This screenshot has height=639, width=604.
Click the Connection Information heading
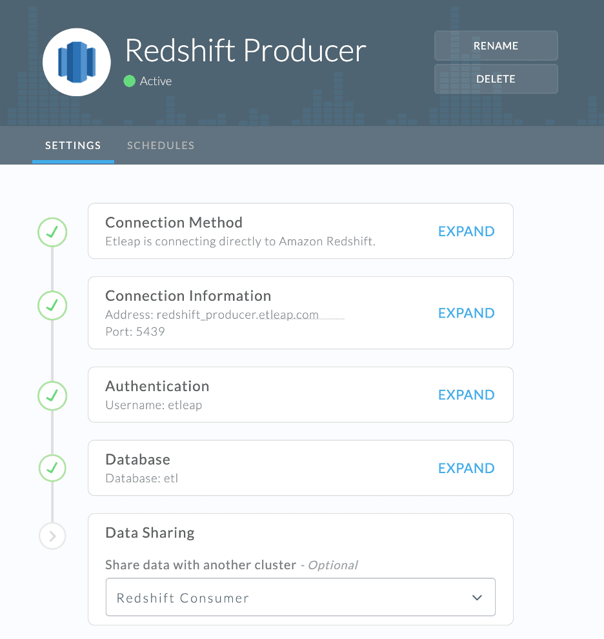point(188,296)
